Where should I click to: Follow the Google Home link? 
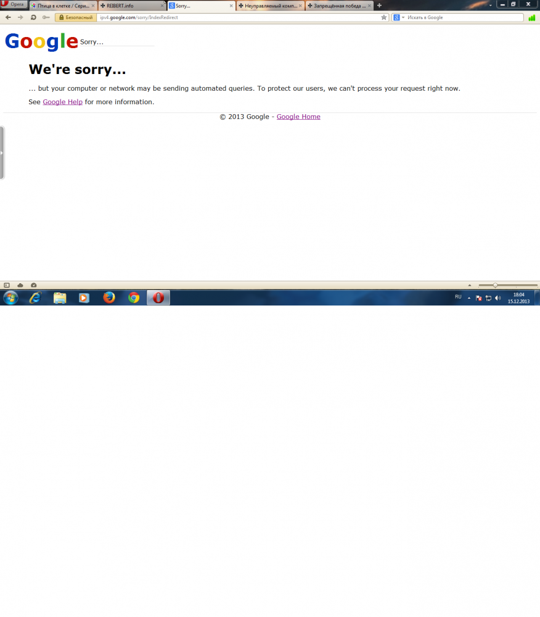pyautogui.click(x=298, y=117)
